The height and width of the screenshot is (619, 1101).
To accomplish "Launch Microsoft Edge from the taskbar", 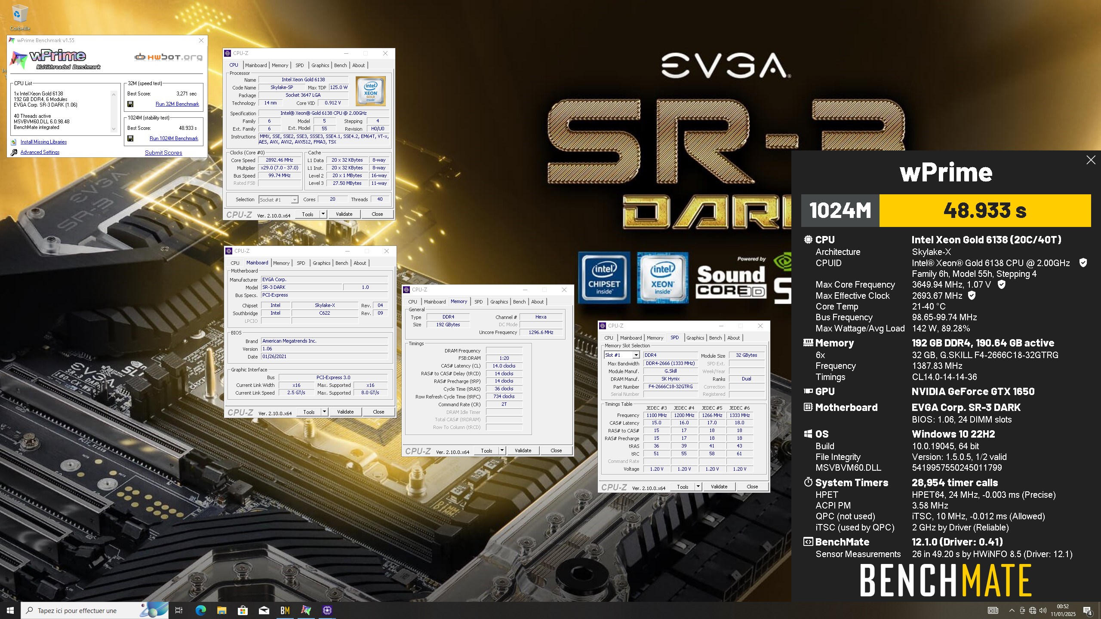I will (200, 610).
